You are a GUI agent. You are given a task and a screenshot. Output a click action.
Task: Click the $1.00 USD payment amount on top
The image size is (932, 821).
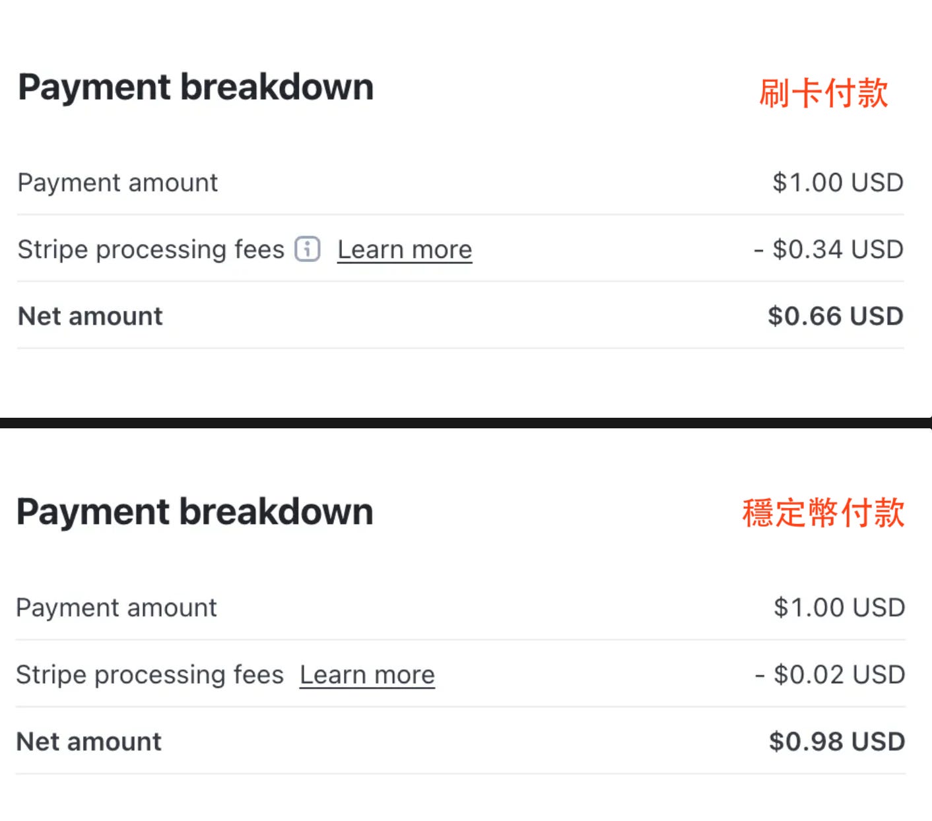[838, 183]
